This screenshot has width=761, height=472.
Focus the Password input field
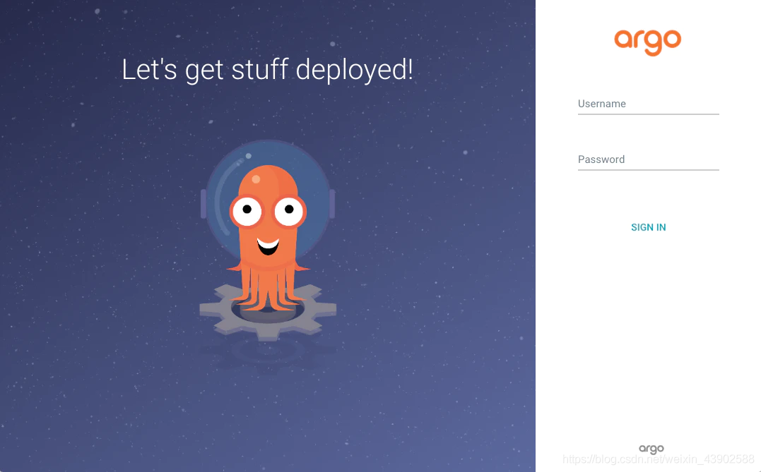coord(648,160)
